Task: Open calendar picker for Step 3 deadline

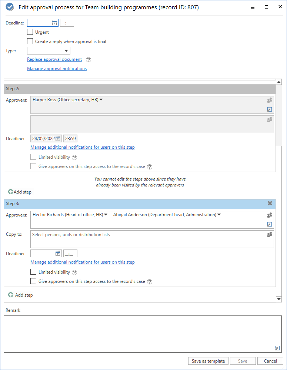Action: 58,254
